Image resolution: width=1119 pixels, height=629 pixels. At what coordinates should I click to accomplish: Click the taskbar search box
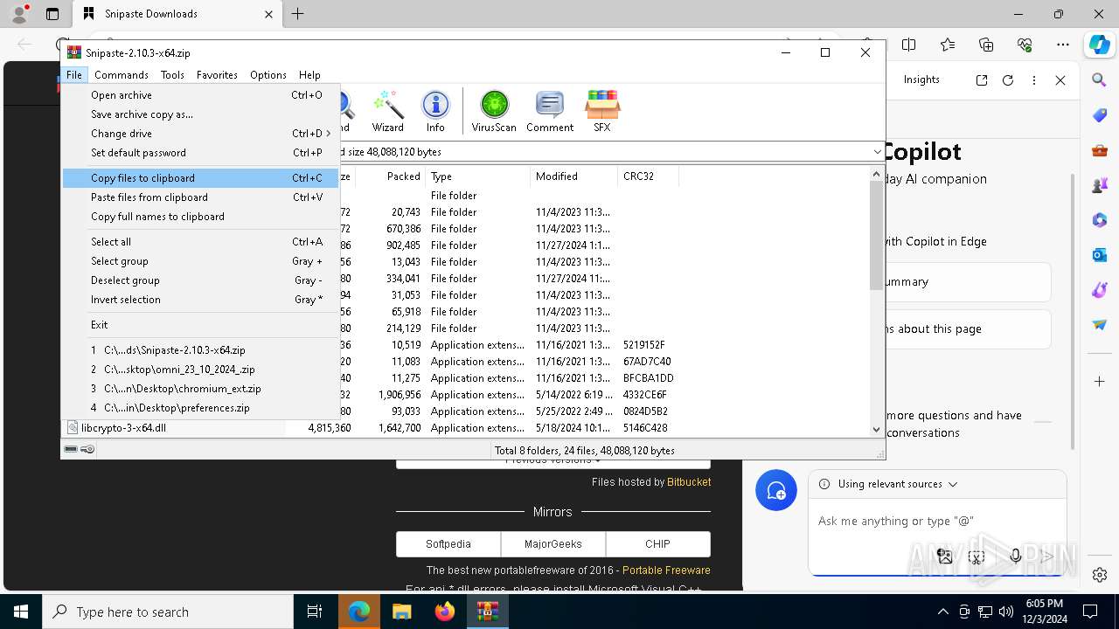168,612
